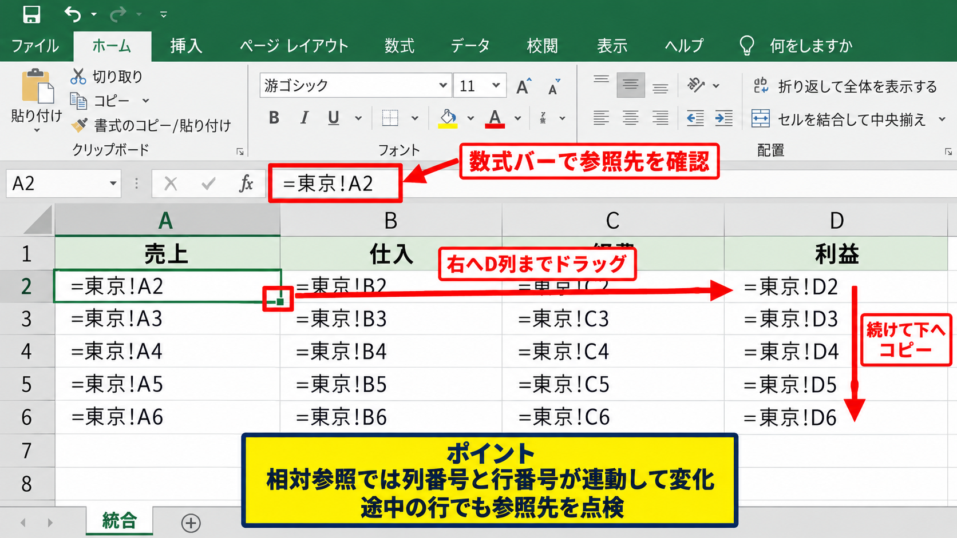
Task: Click the fx insert function icon
Action: pyautogui.click(x=246, y=184)
